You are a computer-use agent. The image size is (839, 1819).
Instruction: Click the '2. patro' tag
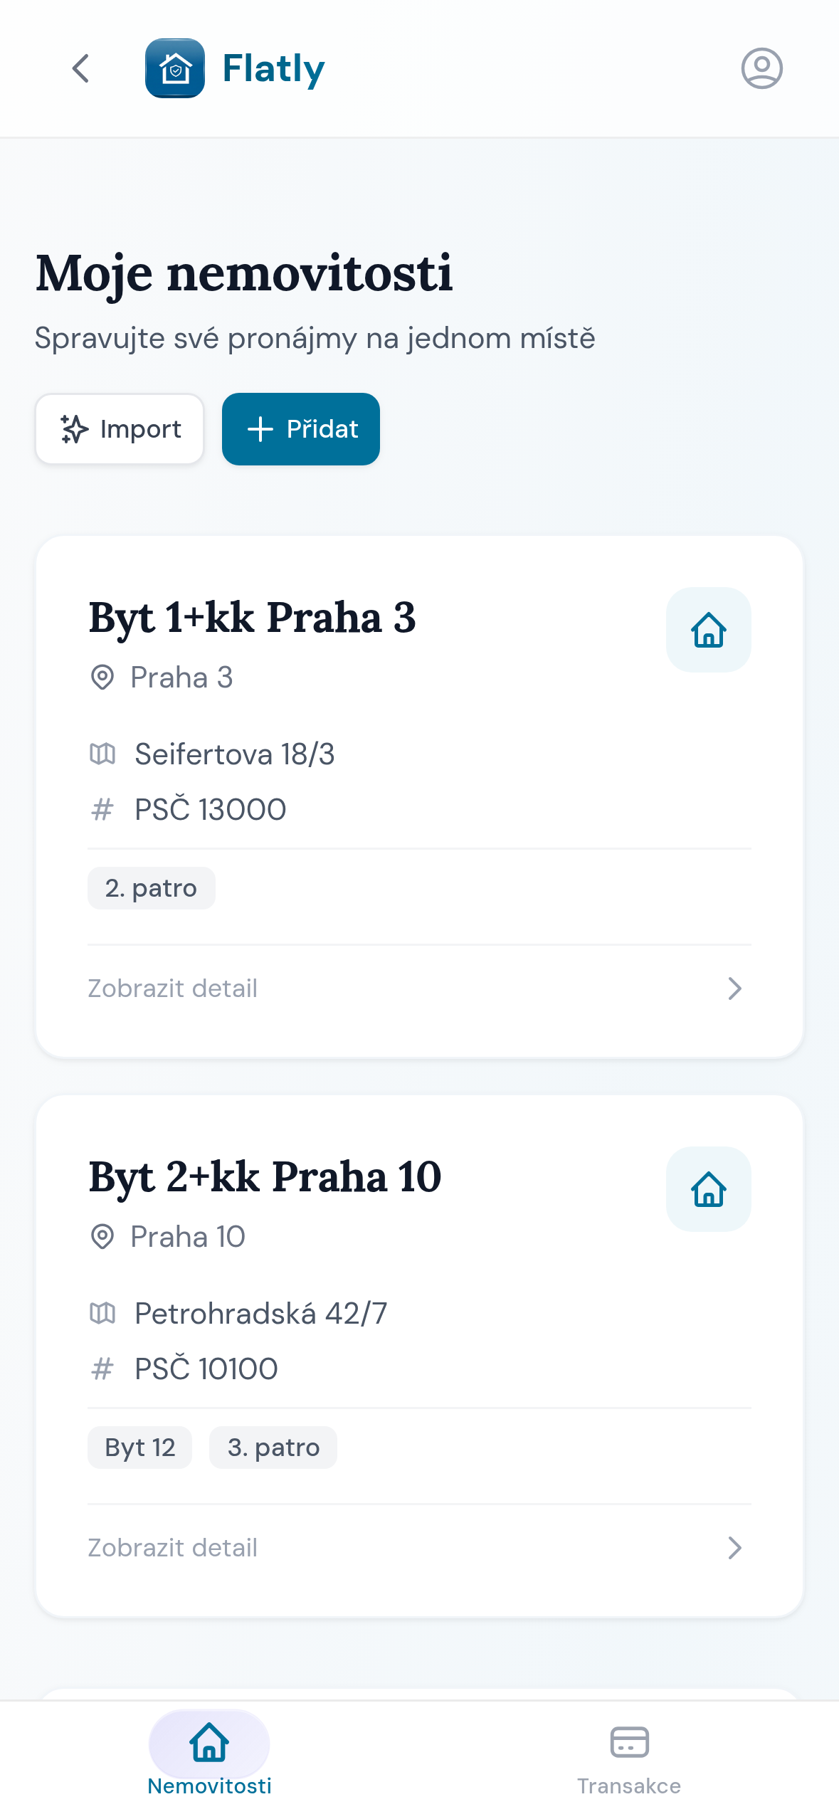point(151,888)
